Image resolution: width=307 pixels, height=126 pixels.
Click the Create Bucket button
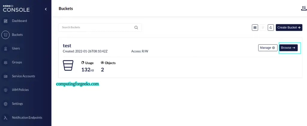tap(289, 28)
